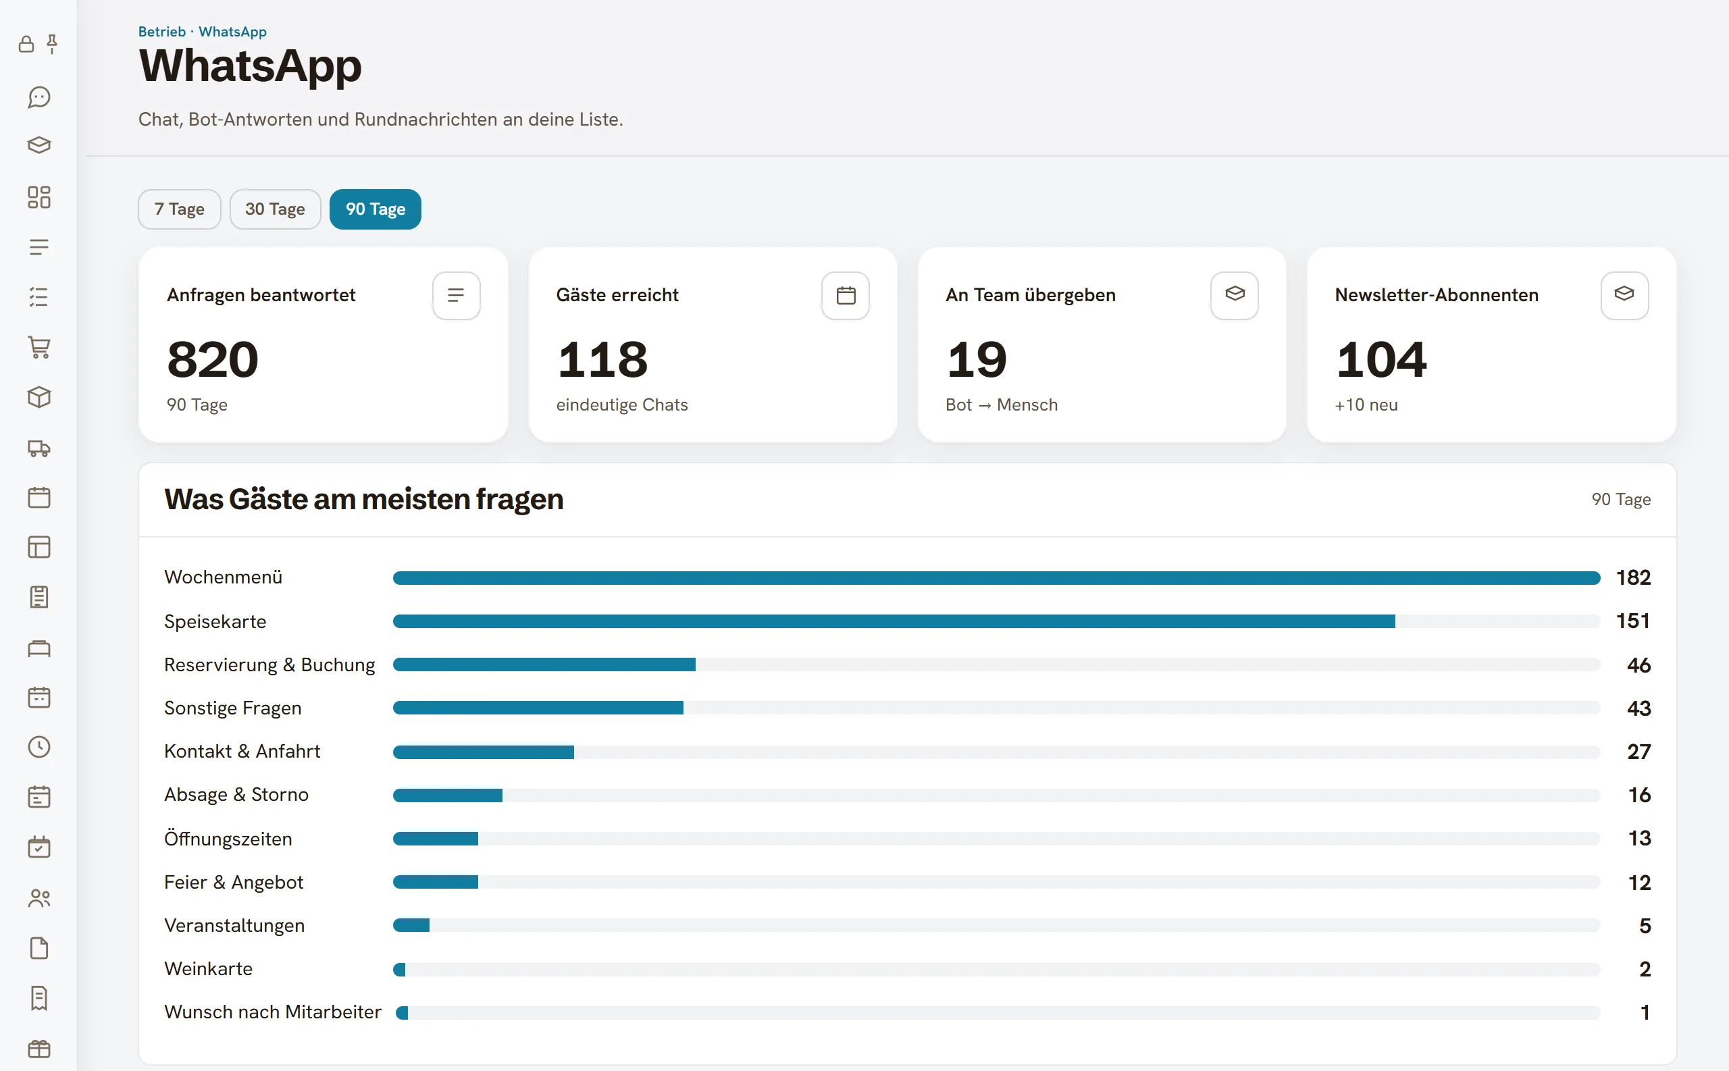Select the 90 Tage filter button
The width and height of the screenshot is (1729, 1071).
click(x=376, y=209)
